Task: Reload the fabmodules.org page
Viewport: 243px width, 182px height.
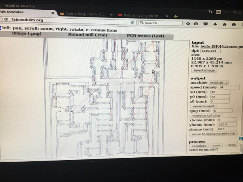Action: (x=132, y=23)
